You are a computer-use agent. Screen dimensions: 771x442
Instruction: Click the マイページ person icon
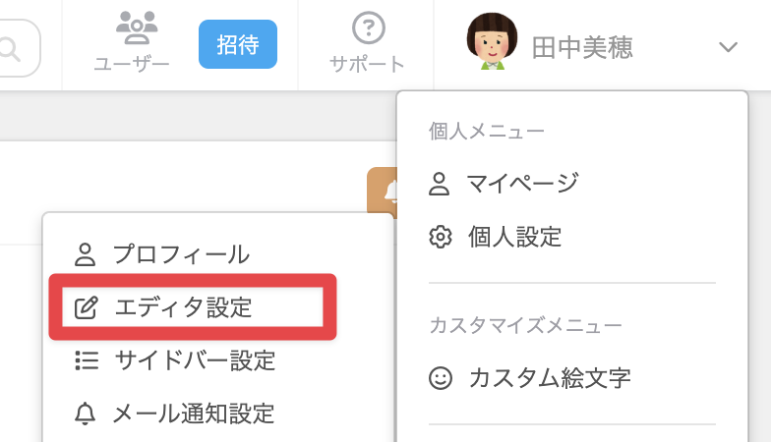[440, 183]
